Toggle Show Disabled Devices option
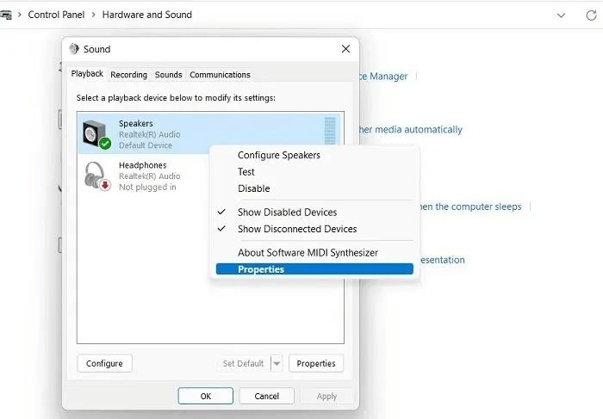The height and width of the screenshot is (419, 603). [287, 213]
